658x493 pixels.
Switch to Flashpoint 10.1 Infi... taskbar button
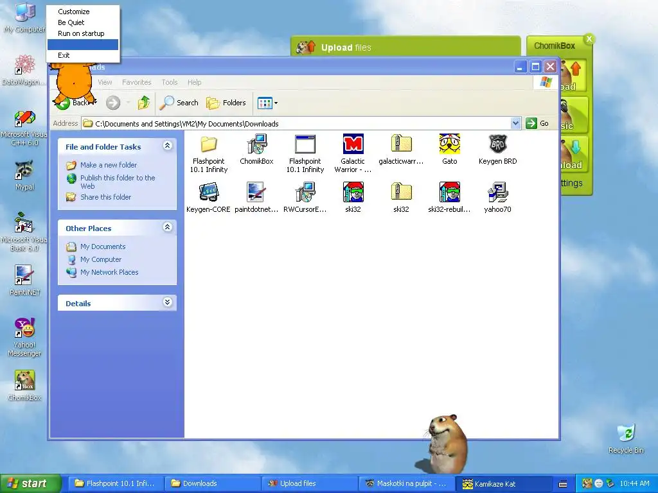(116, 483)
